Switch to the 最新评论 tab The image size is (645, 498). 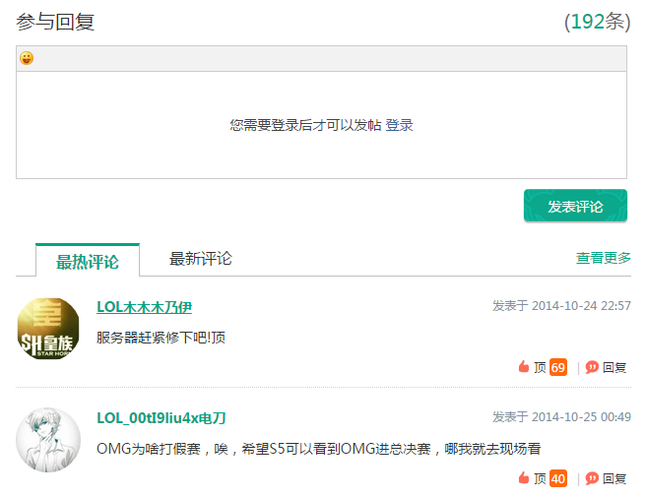pyautogui.click(x=200, y=259)
